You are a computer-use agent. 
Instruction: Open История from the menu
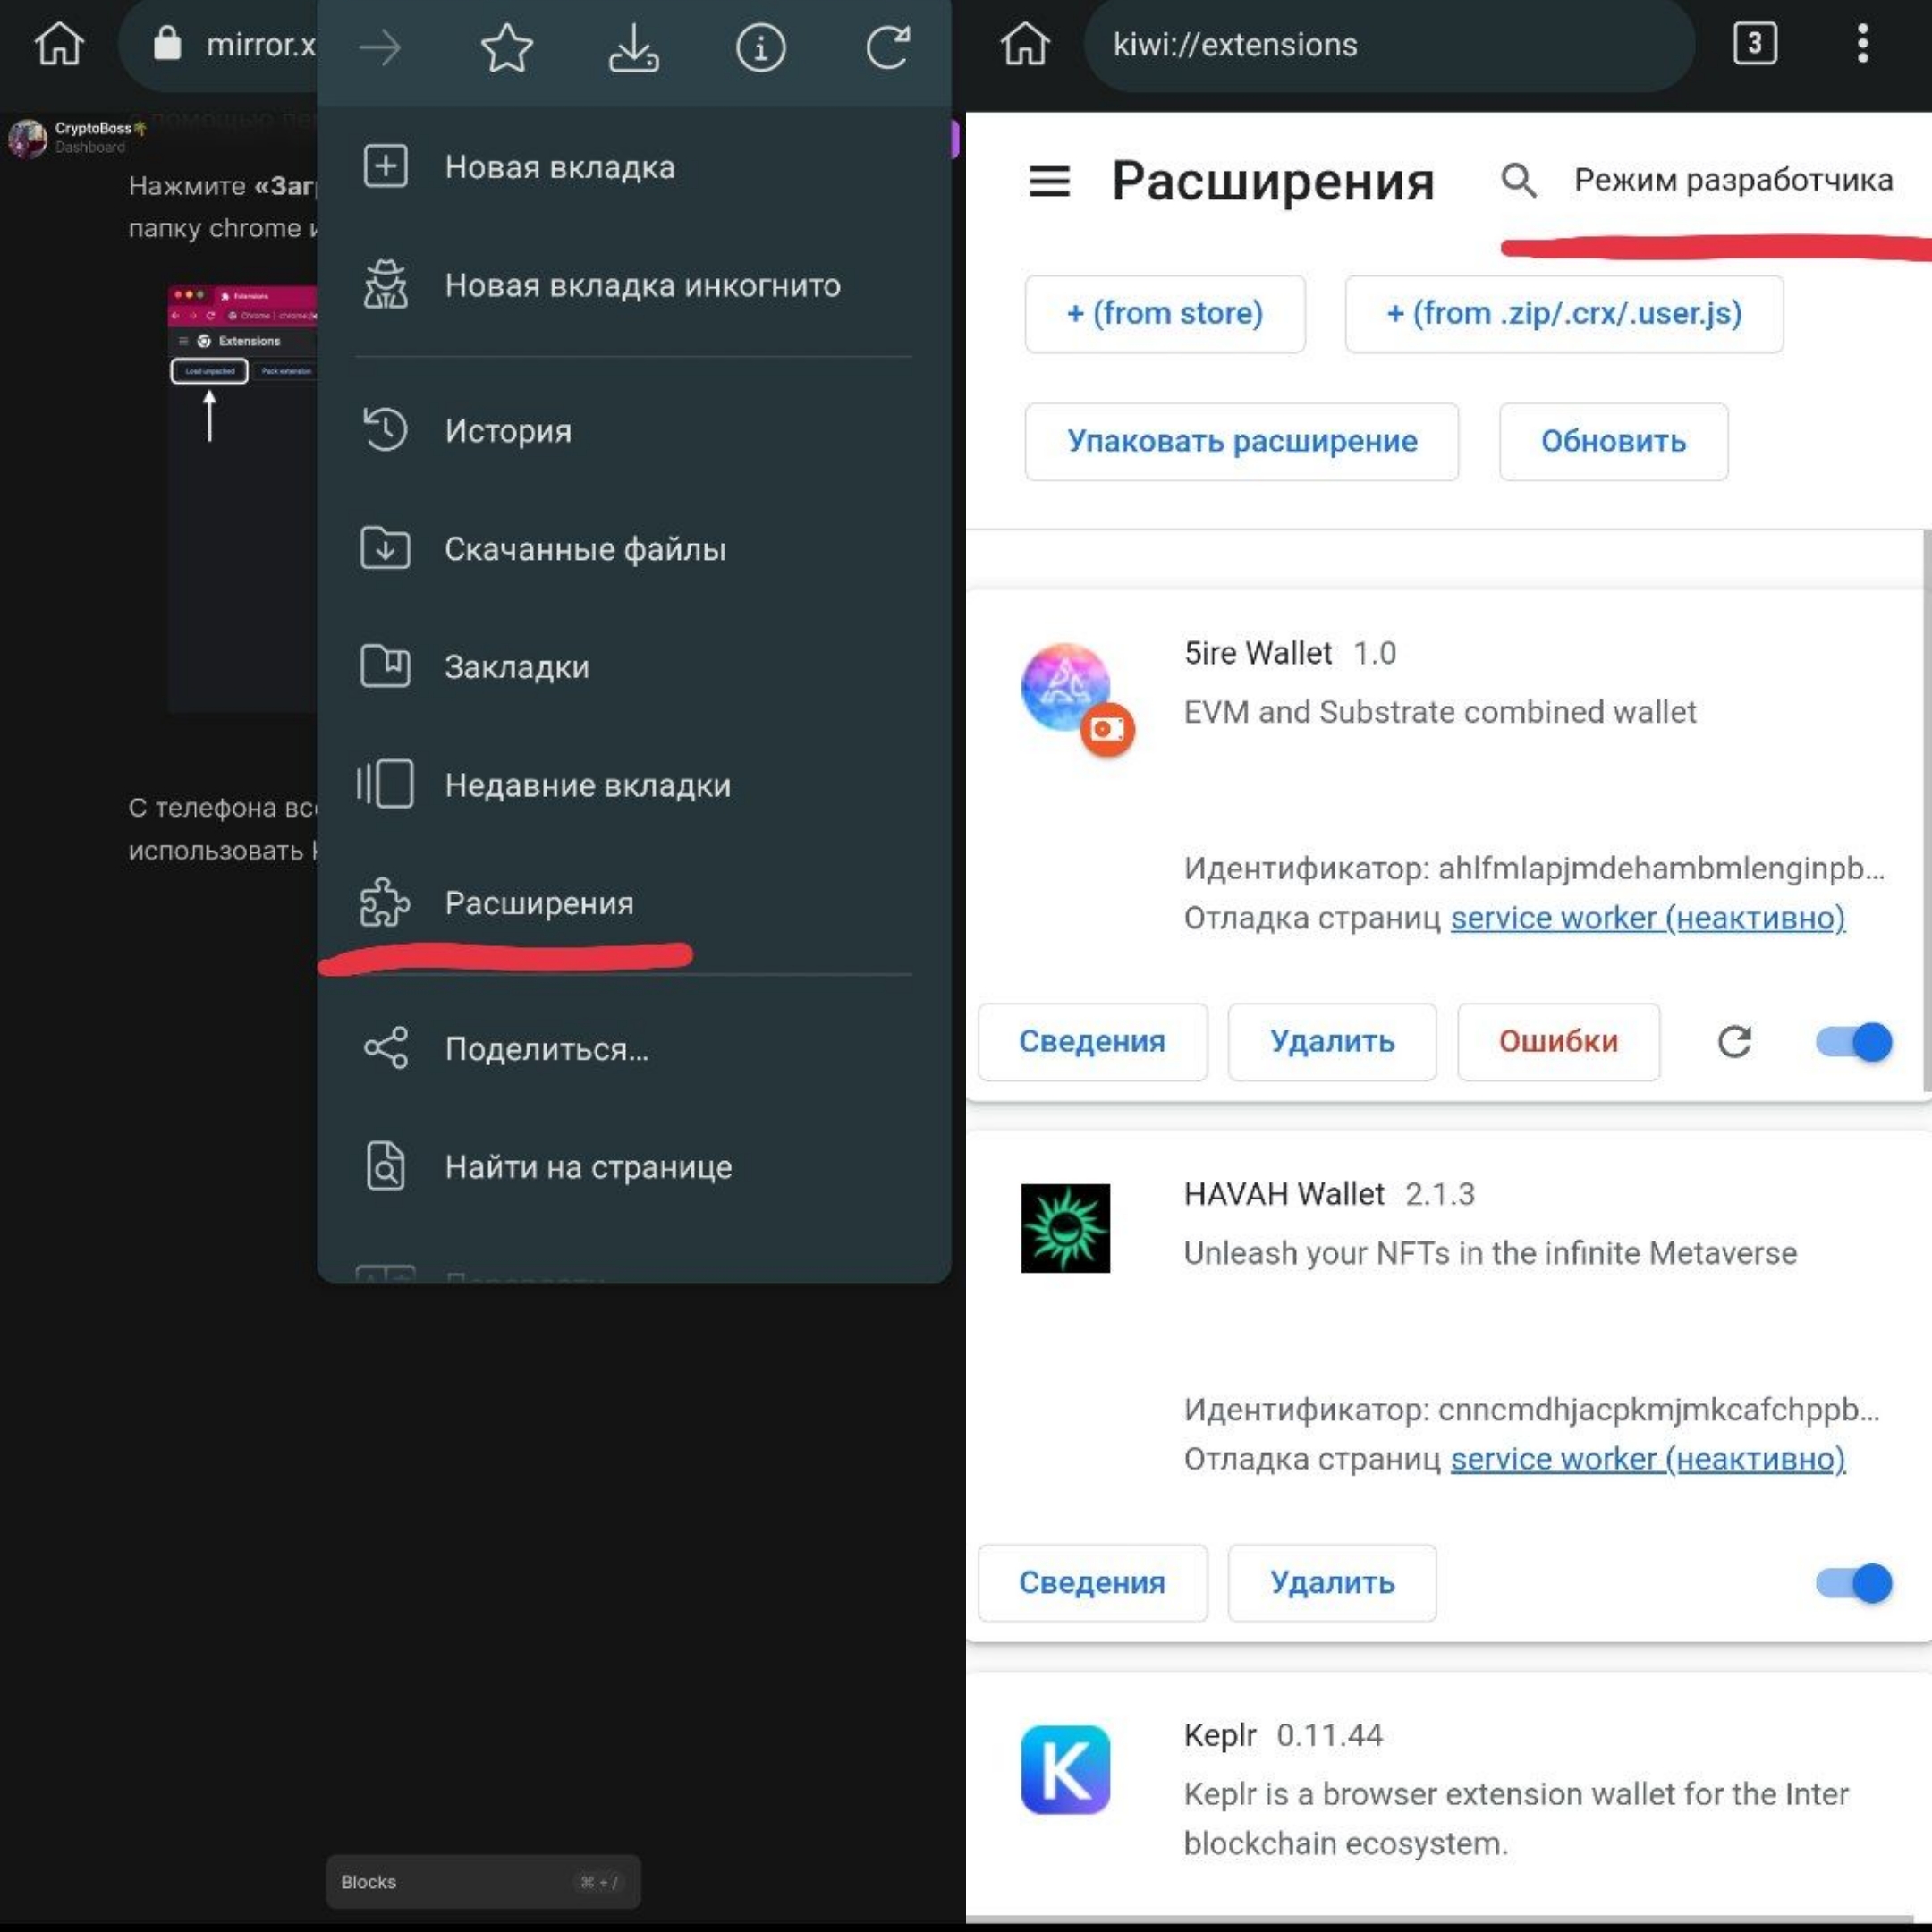click(x=634, y=431)
